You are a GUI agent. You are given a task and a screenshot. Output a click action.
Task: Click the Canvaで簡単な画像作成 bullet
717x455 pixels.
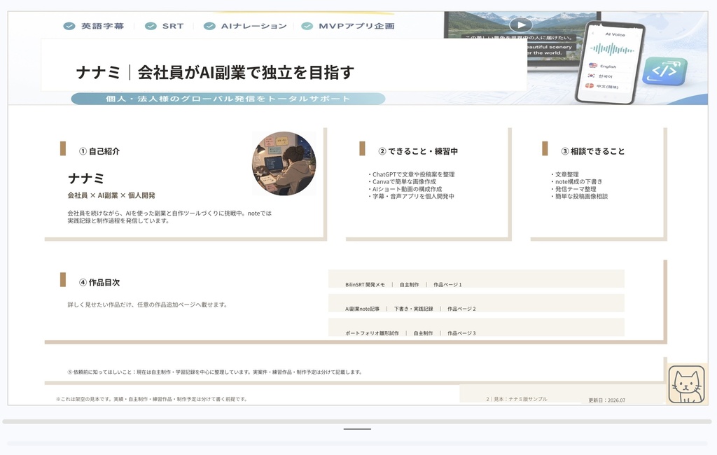click(402, 181)
